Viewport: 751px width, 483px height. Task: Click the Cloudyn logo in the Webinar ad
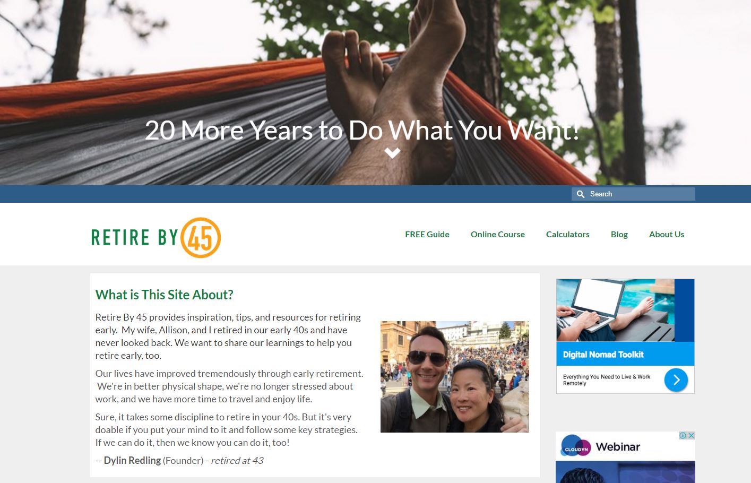pos(576,447)
